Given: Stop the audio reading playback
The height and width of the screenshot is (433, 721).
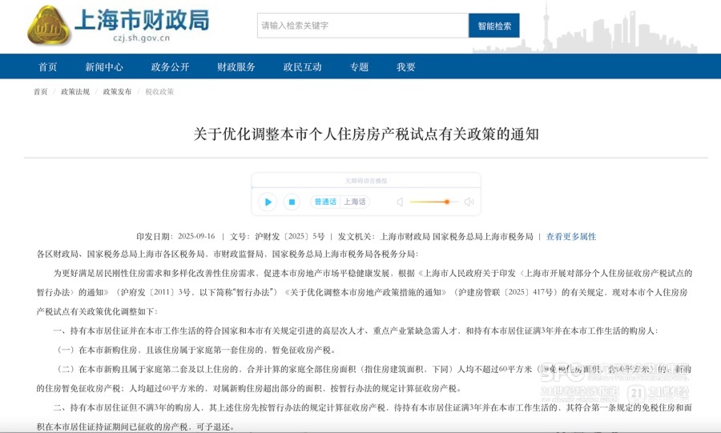Looking at the screenshot, I should pos(292,202).
